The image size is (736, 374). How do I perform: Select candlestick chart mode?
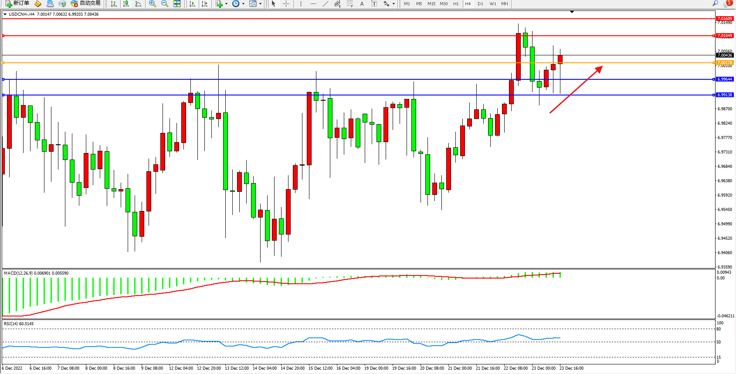click(x=126, y=3)
